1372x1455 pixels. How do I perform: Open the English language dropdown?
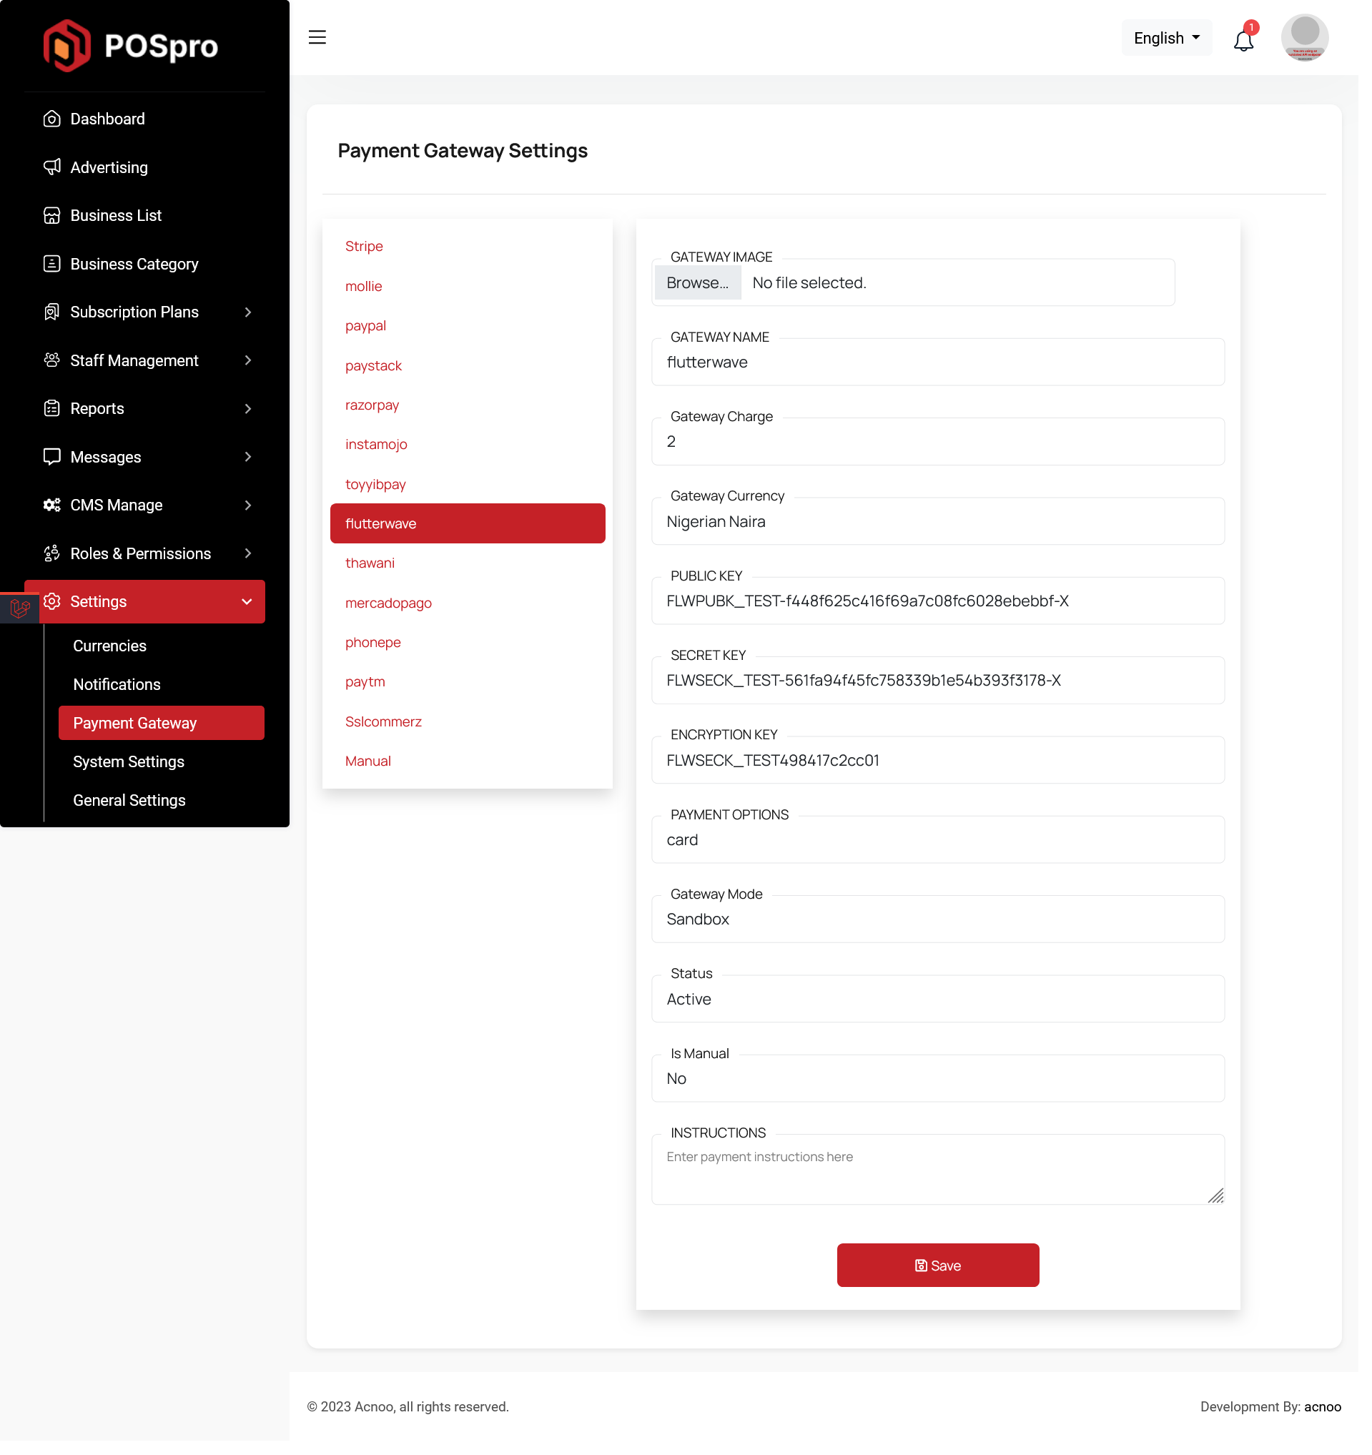coord(1165,38)
